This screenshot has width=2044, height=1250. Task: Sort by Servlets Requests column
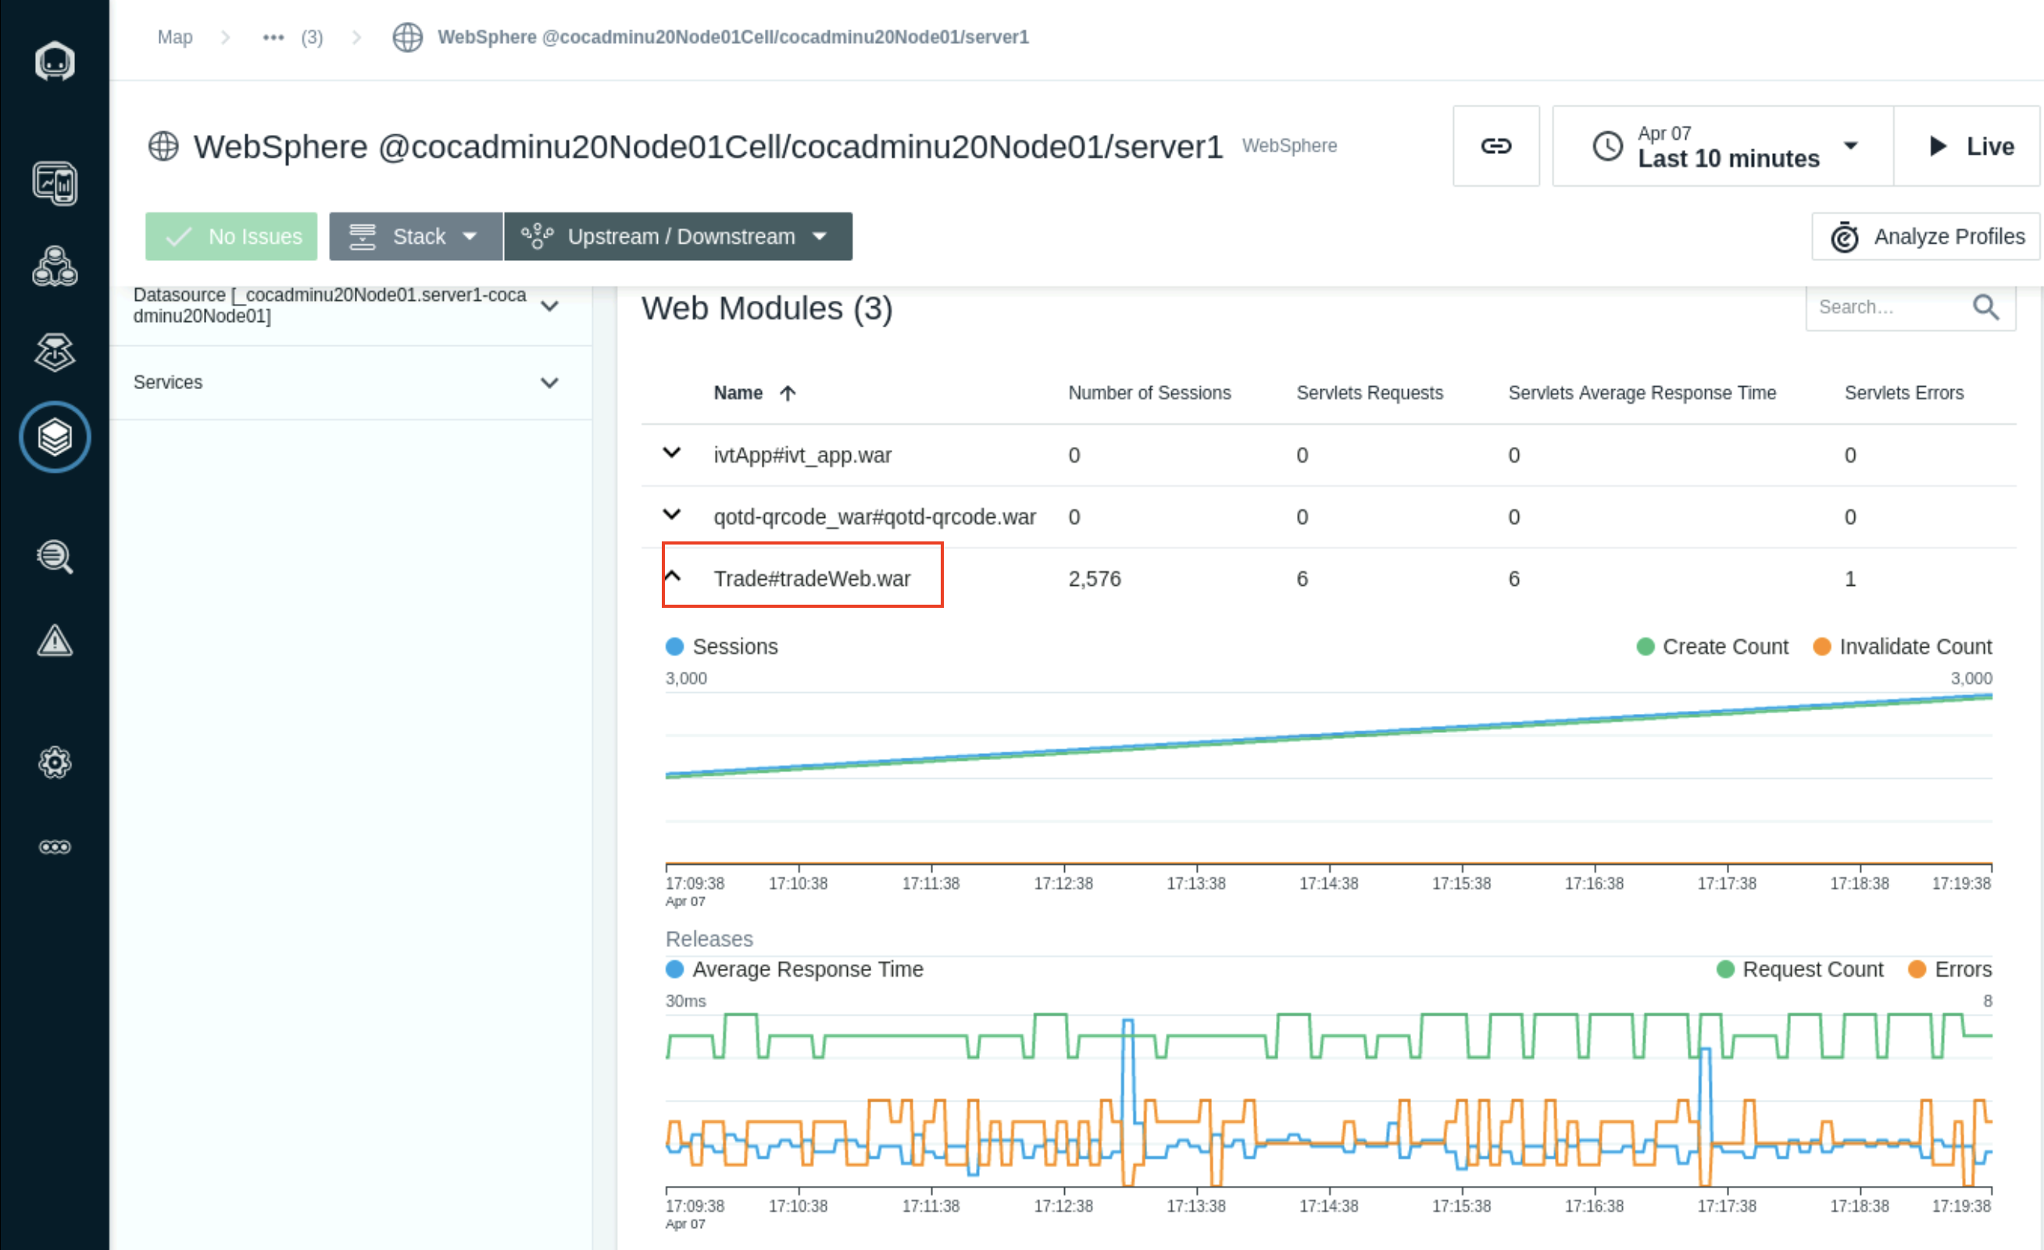pos(1370,393)
